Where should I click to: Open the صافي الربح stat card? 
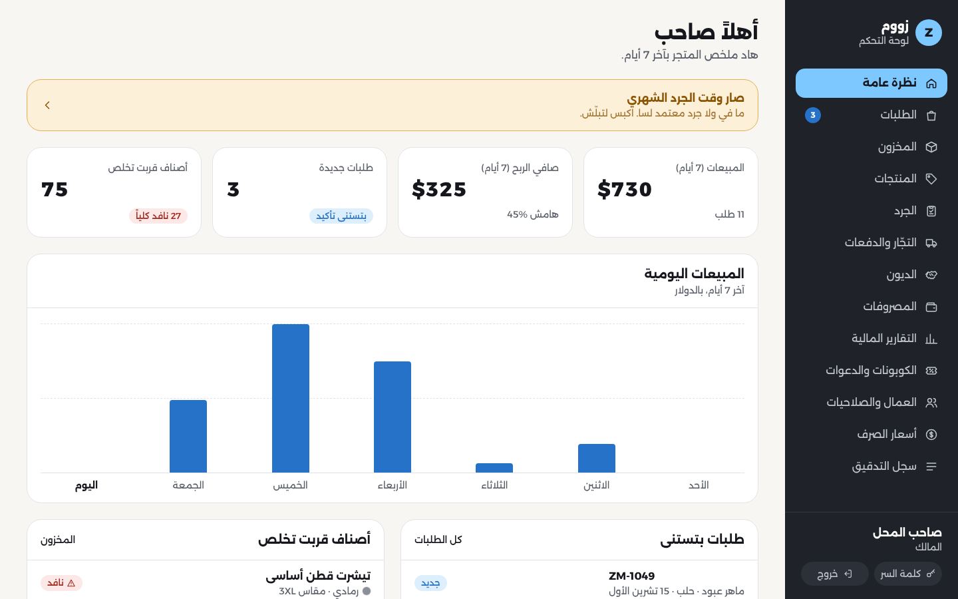coord(485,192)
